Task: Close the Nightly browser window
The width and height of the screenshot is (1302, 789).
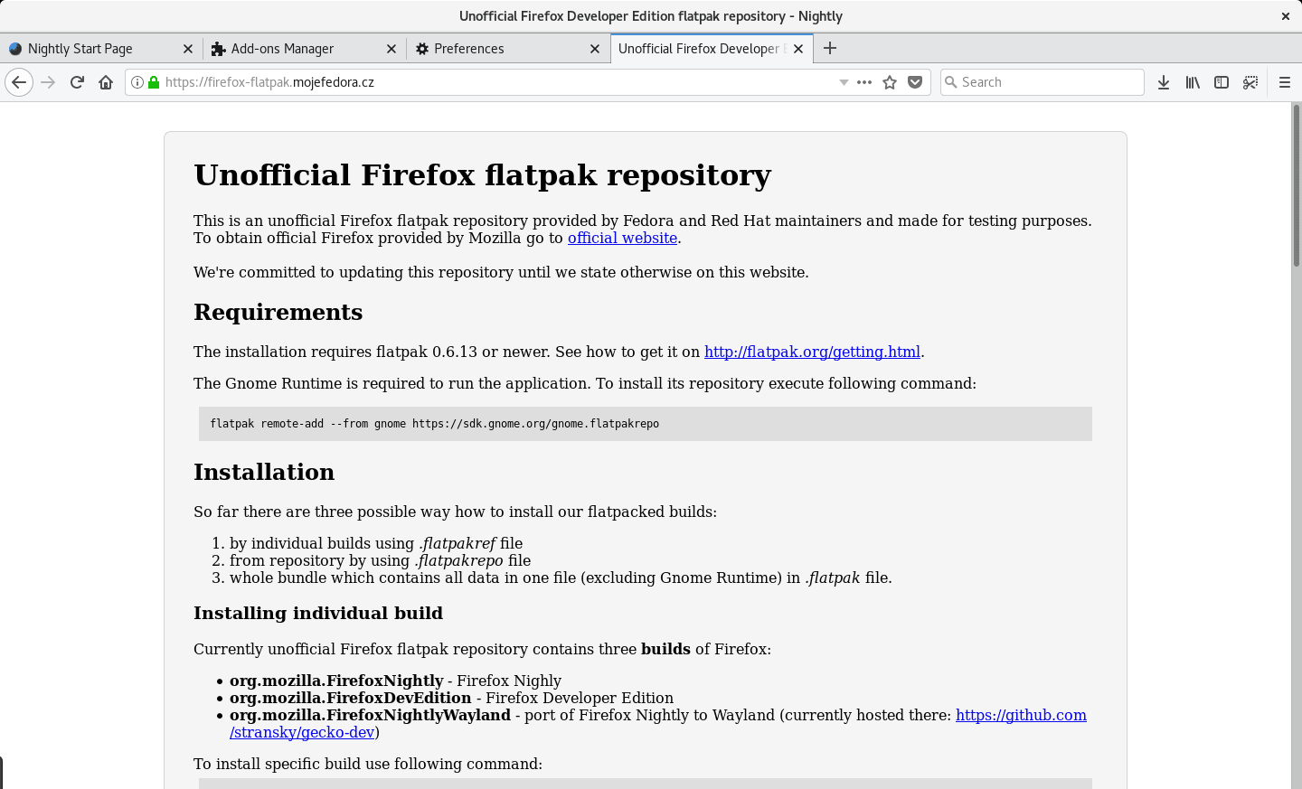Action: [x=1286, y=16]
